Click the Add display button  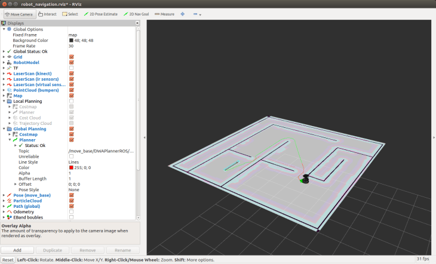point(18,250)
